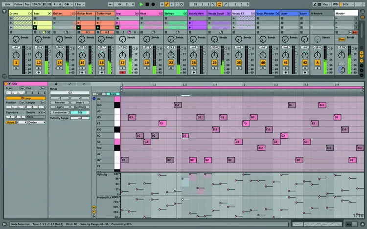This screenshot has width=367, height=229.
Task: Toggle the orange clip Loop button
Action: pos(26,98)
